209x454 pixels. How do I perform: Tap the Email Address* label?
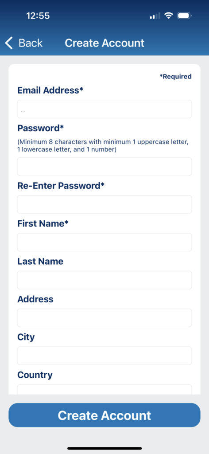[50, 90]
